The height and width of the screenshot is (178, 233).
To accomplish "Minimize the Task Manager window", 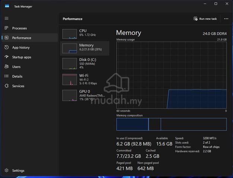I will point(205,4).
